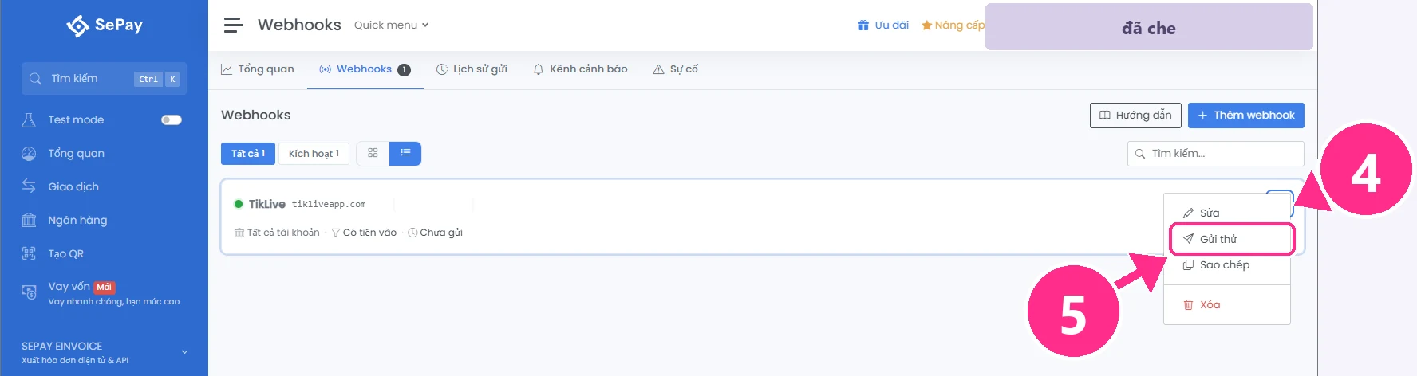Image resolution: width=1417 pixels, height=376 pixels.
Task: Focus the sidebar Tìm kiếm search box
Action: point(105,79)
